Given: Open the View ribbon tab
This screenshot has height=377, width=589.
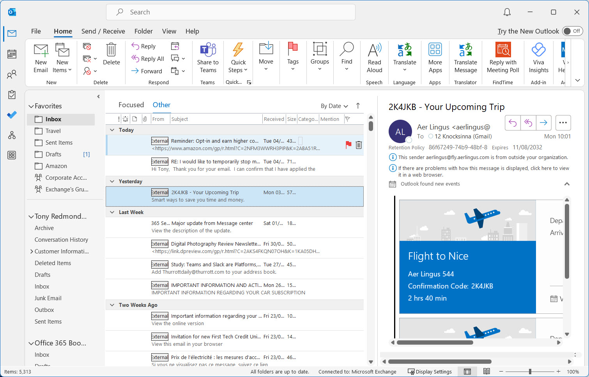Looking at the screenshot, I should pyautogui.click(x=169, y=31).
